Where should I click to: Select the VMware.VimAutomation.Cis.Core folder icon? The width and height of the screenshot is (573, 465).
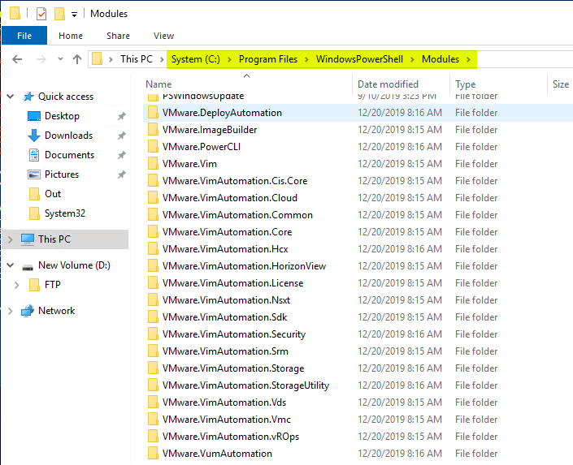[x=153, y=181]
